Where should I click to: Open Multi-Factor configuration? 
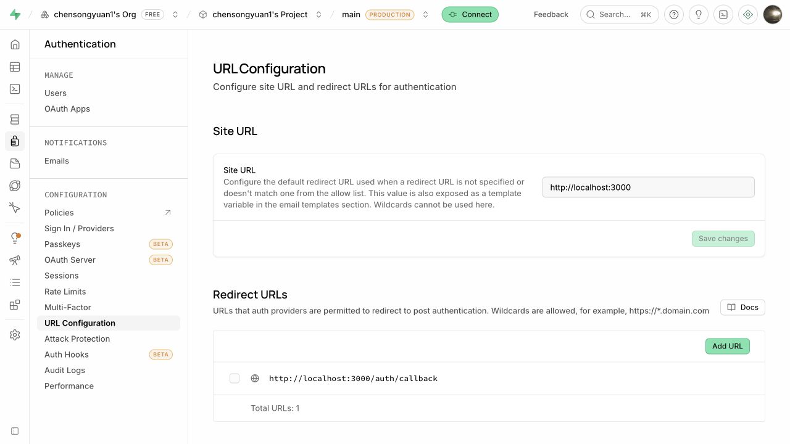click(109, 307)
